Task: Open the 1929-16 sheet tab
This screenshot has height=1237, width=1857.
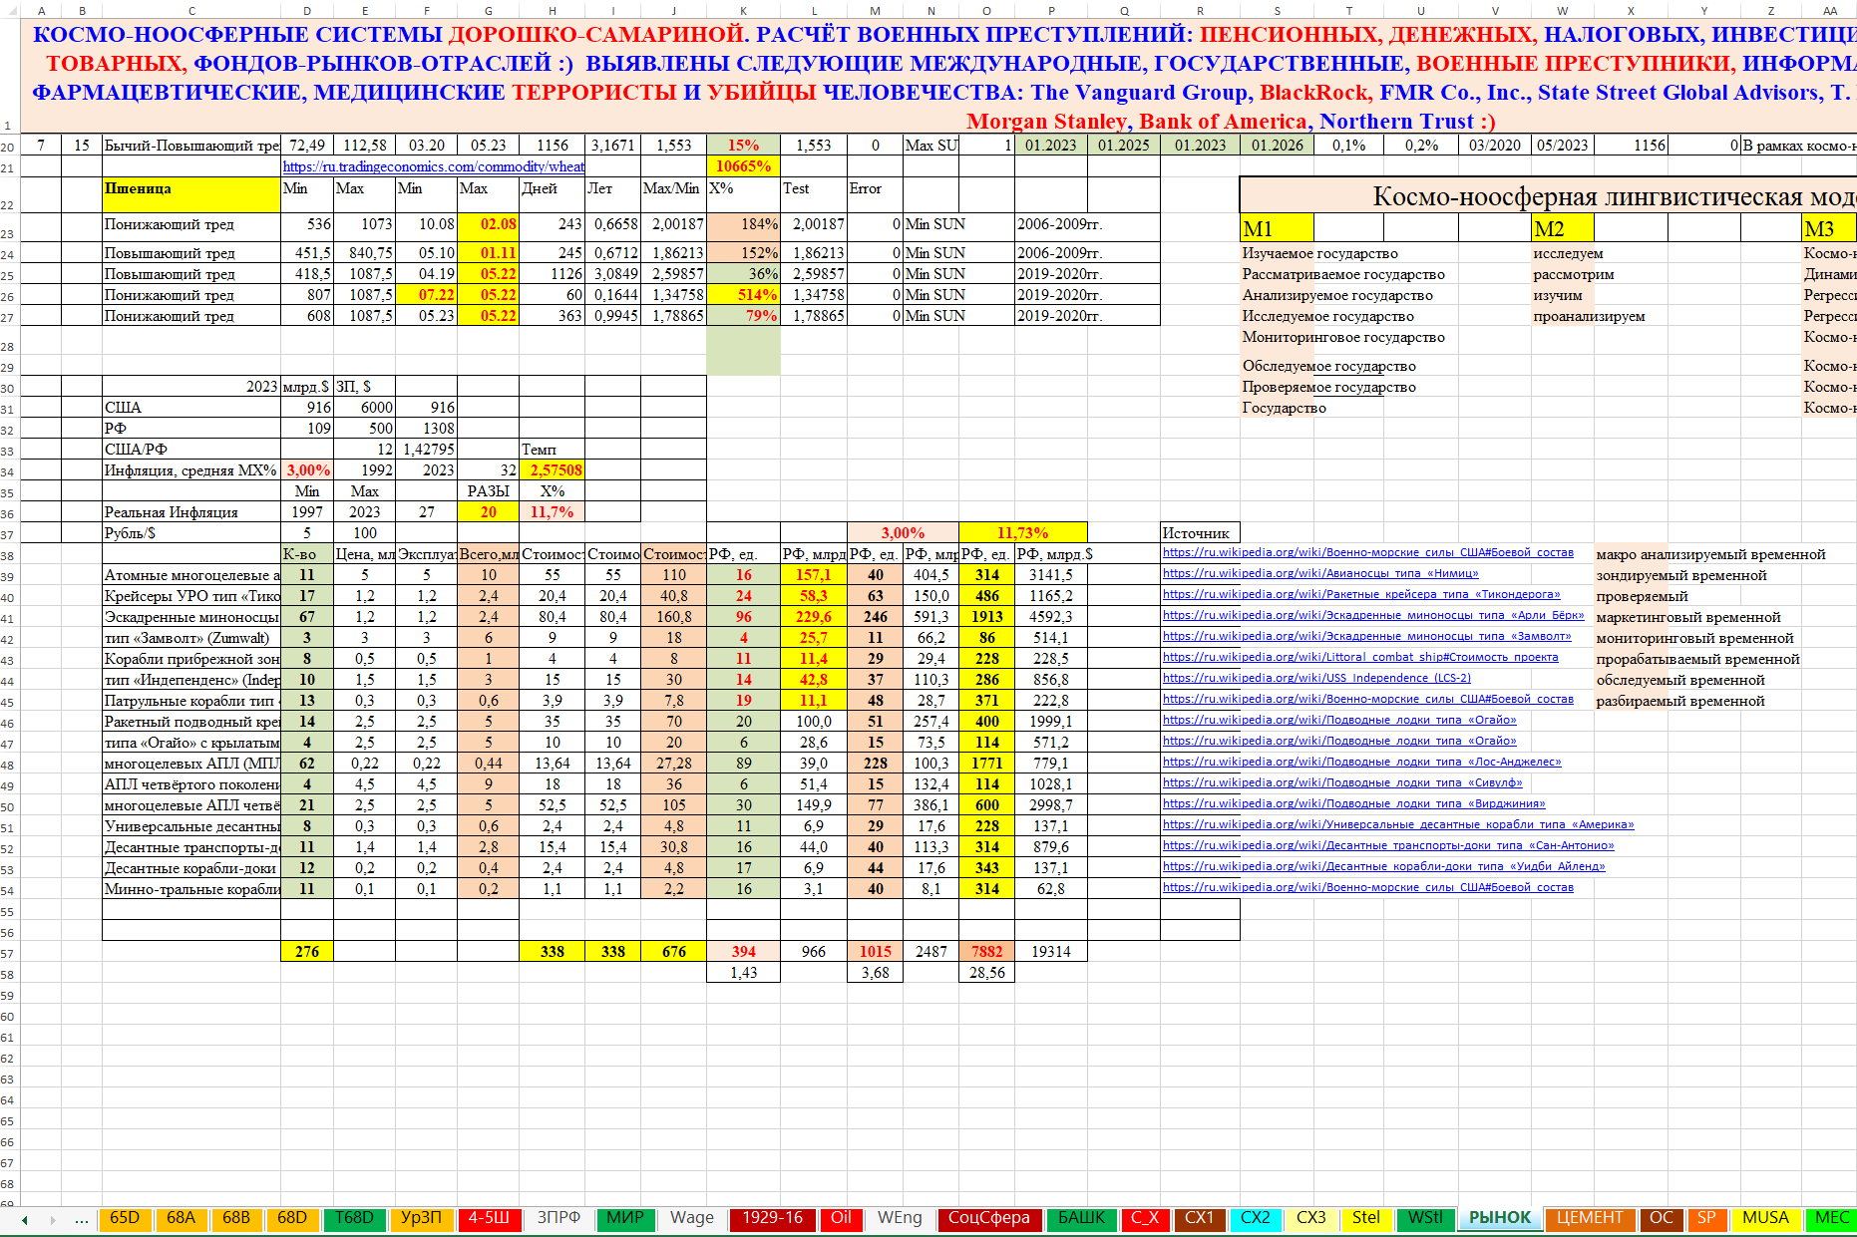Action: [772, 1218]
